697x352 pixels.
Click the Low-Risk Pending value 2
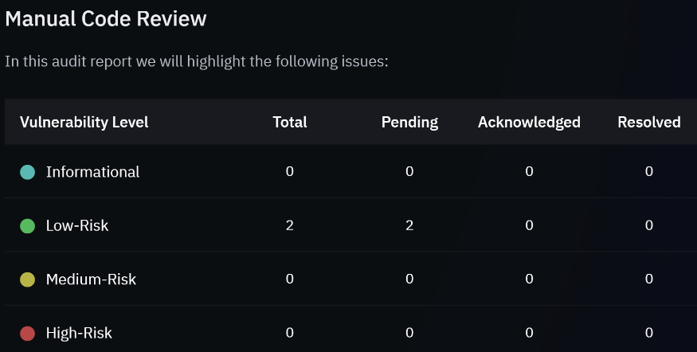(x=409, y=225)
